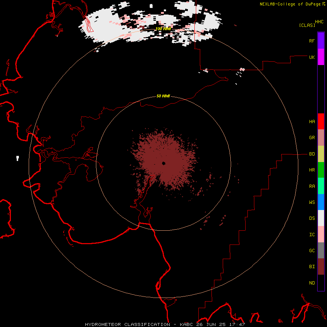Click the GC legend label
The height and width of the screenshot is (327, 327).
[312, 251]
